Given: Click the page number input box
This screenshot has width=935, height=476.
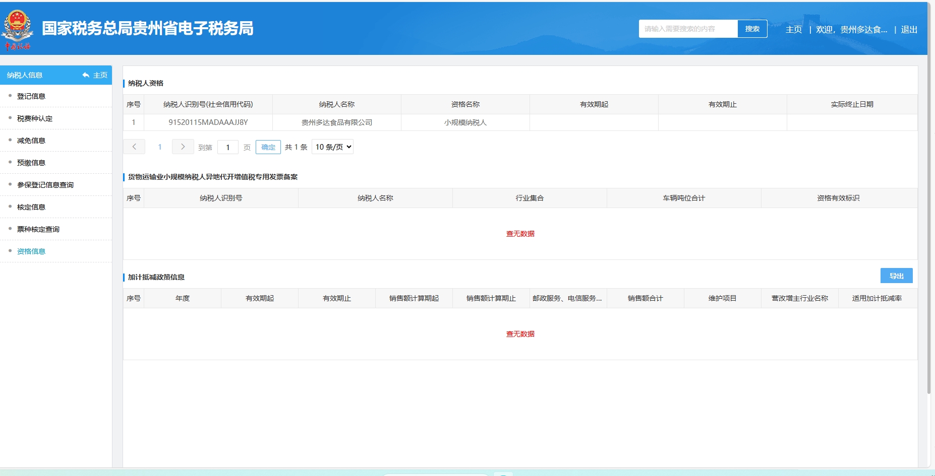Looking at the screenshot, I should tap(228, 147).
